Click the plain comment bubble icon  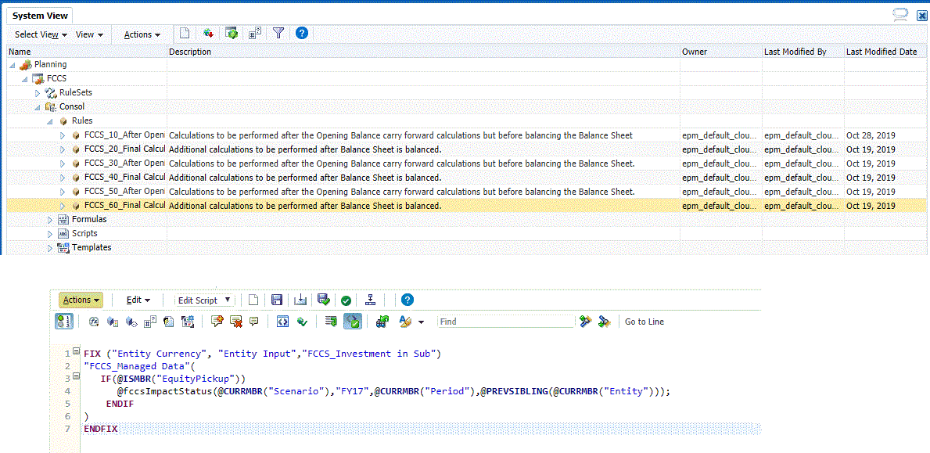coord(254,321)
